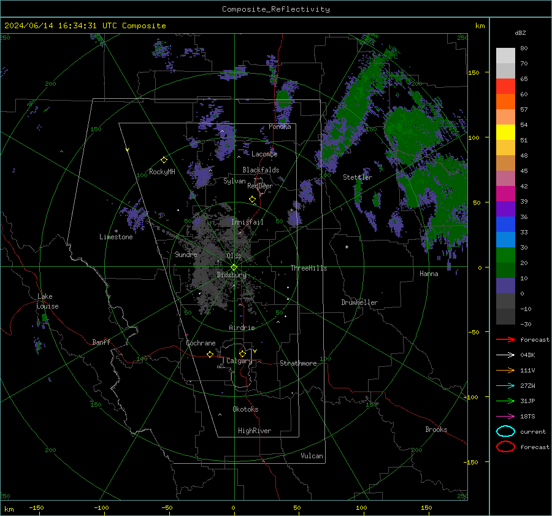The width and height of the screenshot is (552, 516).
Task: Select the slate-purple 0-10 dBZ swatch
Action: click(x=505, y=286)
